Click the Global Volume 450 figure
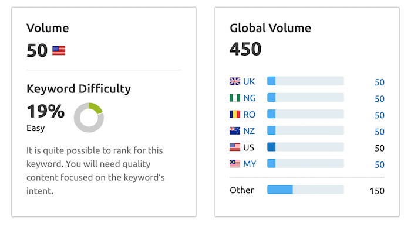 click(245, 49)
